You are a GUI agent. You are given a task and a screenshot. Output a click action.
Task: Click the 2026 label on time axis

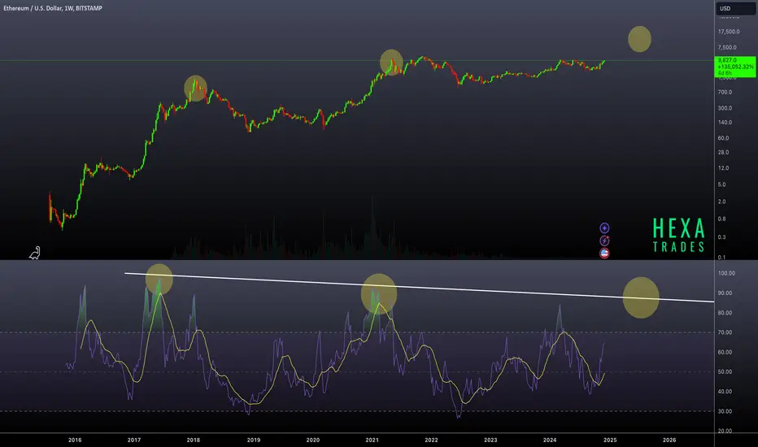(x=669, y=440)
